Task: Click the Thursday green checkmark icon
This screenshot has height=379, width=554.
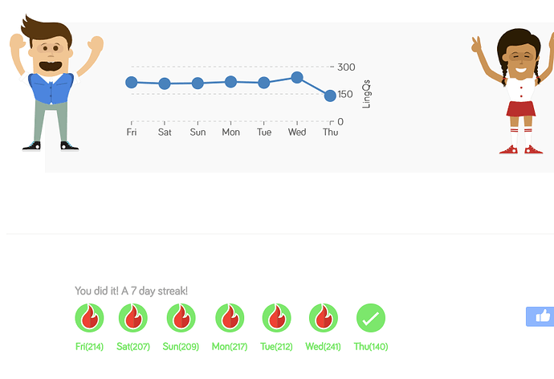Action: pos(371,318)
